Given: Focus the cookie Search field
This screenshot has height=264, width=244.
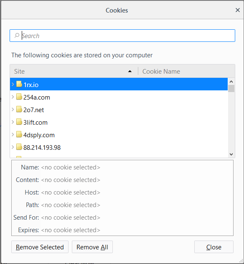Looking at the screenshot, I should tap(122, 36).
